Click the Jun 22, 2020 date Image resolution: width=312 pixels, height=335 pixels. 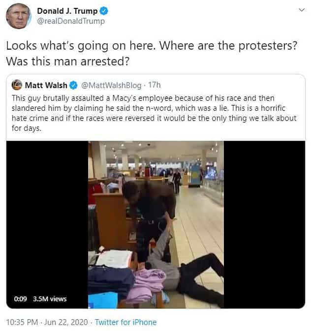point(66,322)
